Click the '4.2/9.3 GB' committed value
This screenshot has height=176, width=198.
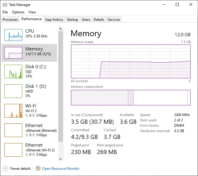84,137
